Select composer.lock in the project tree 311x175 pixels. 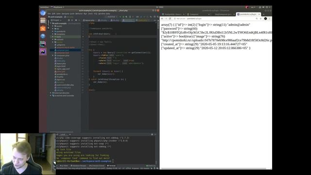(x=63, y=53)
